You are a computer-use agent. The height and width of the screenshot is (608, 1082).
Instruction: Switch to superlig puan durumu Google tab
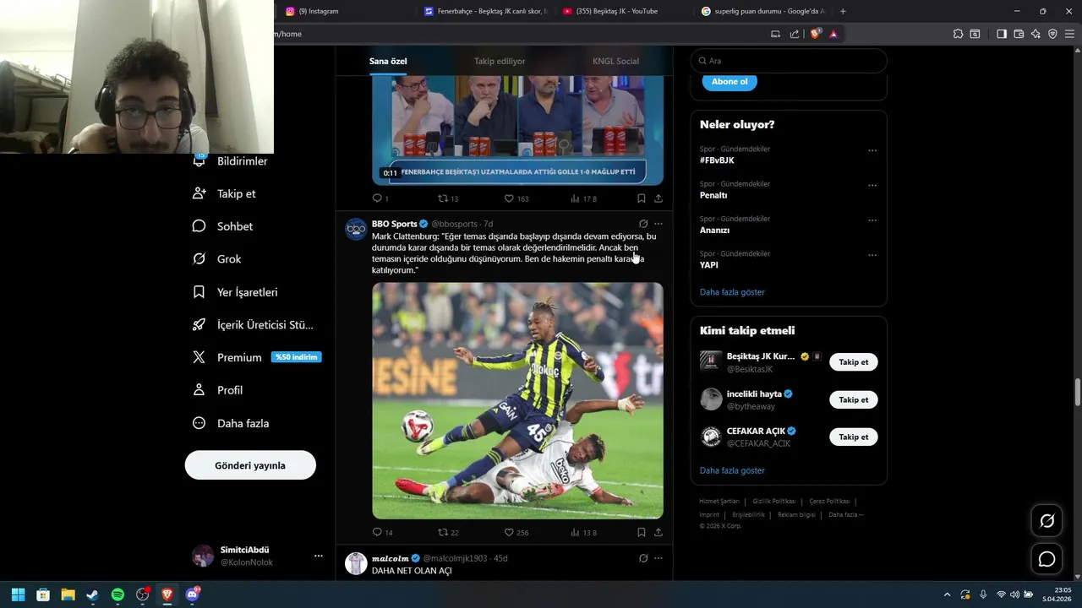click(762, 11)
